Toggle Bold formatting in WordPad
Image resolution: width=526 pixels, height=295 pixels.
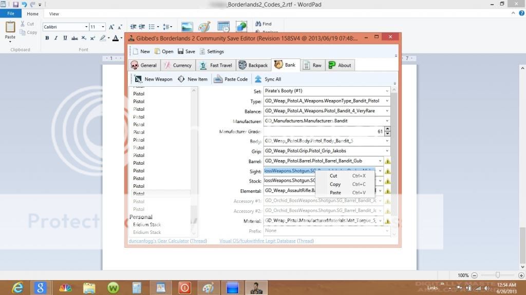(x=47, y=38)
